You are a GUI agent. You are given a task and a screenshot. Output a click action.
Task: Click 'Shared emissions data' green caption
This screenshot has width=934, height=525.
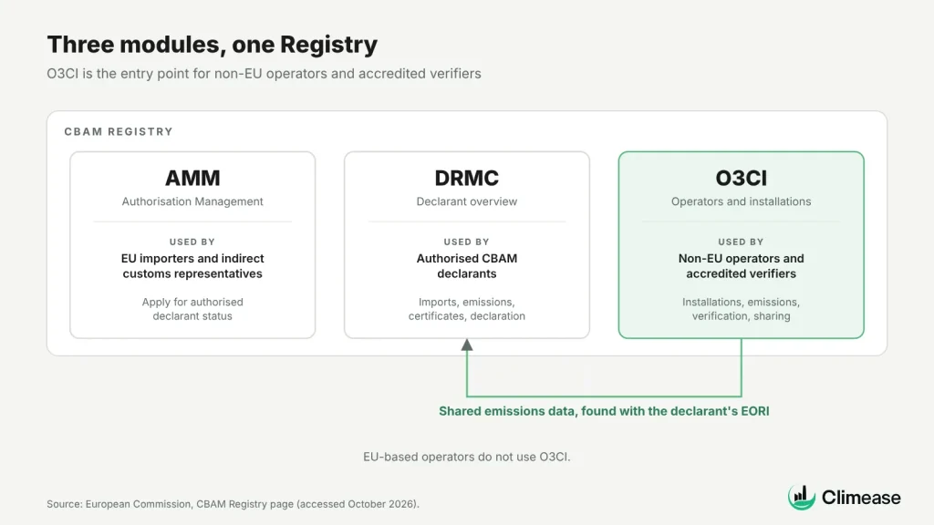(604, 411)
